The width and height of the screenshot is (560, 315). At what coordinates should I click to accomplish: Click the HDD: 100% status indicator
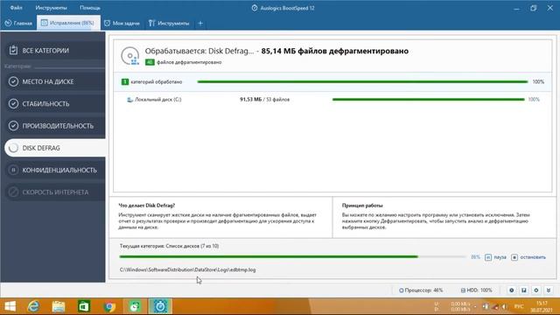click(476, 290)
